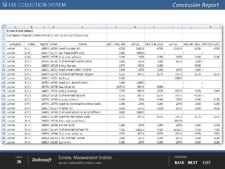The width and height of the screenshot is (225, 169).
Task: Click the RegNo 16850 cell
Action: coord(45,49)
